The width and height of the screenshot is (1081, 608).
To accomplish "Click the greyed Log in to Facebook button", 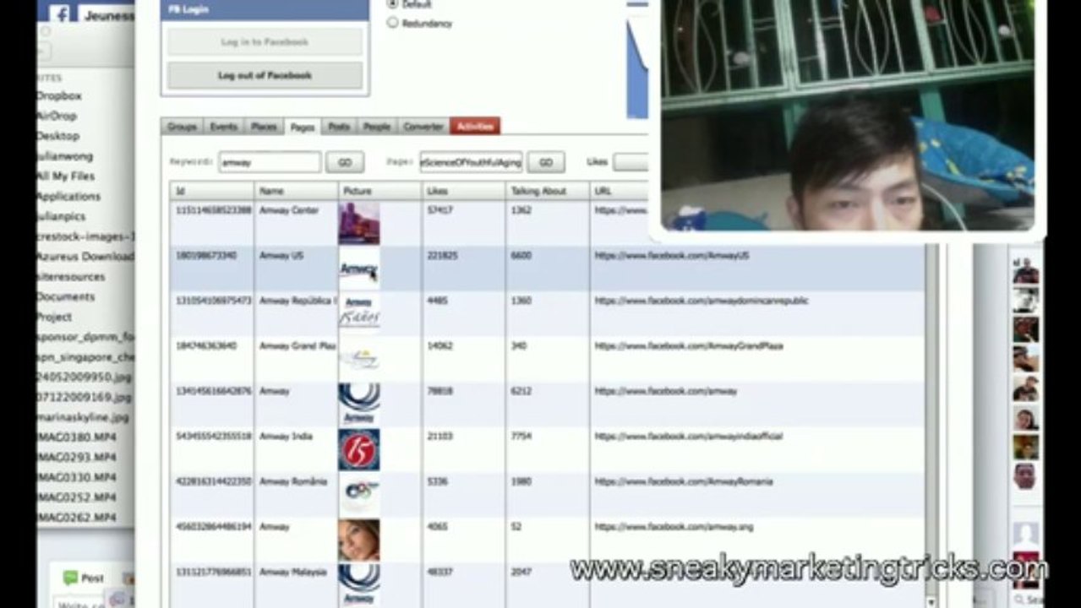I will click(x=265, y=41).
